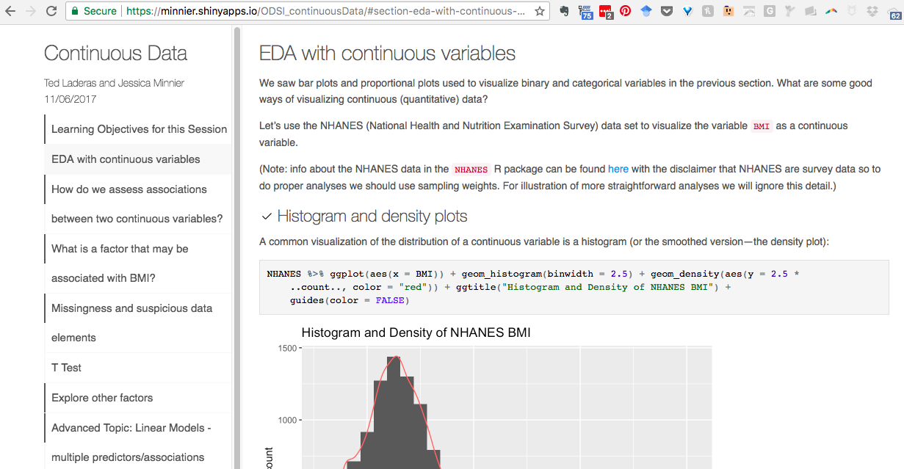The image size is (904, 469).
Task: Click the back navigation arrow
Action: pos(10,11)
